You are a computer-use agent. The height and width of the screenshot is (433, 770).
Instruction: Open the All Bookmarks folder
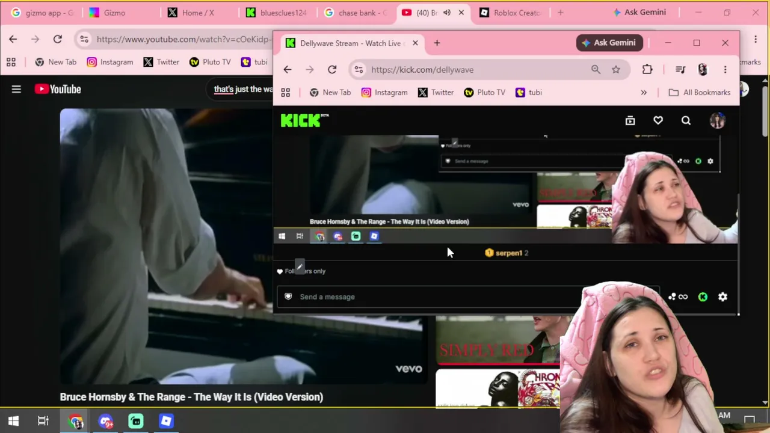coord(699,93)
